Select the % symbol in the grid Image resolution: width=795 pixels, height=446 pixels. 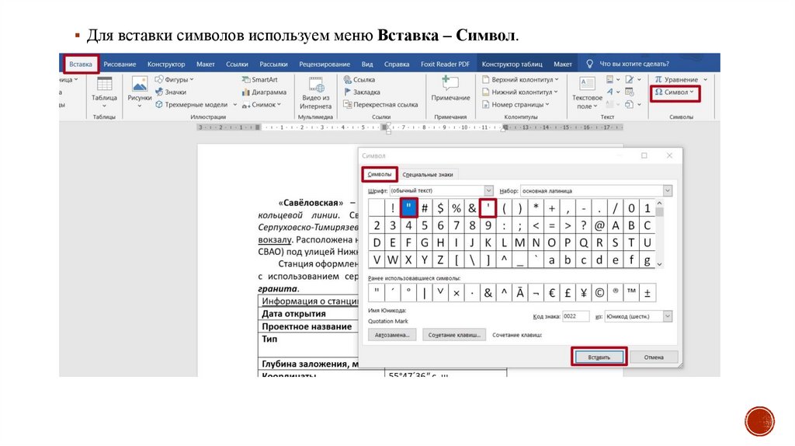(x=457, y=208)
